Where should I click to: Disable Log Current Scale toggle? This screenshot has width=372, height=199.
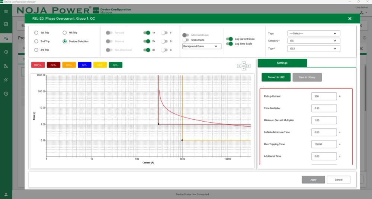[x=230, y=39]
